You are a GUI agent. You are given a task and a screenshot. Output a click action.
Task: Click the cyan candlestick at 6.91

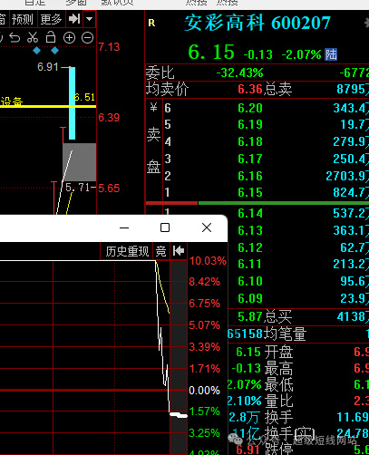(72, 103)
